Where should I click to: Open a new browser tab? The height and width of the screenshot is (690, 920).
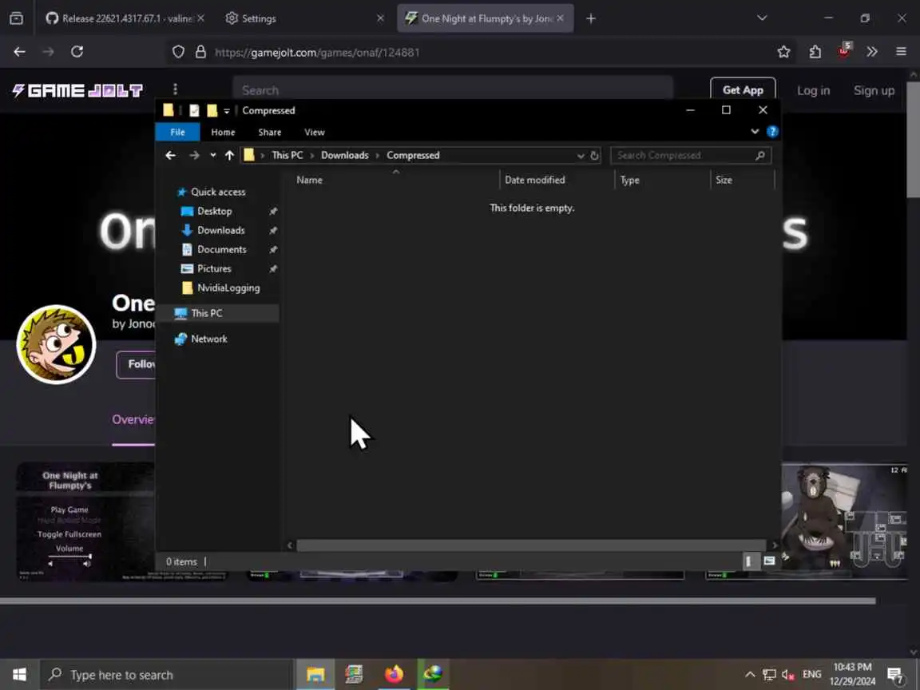pos(591,19)
